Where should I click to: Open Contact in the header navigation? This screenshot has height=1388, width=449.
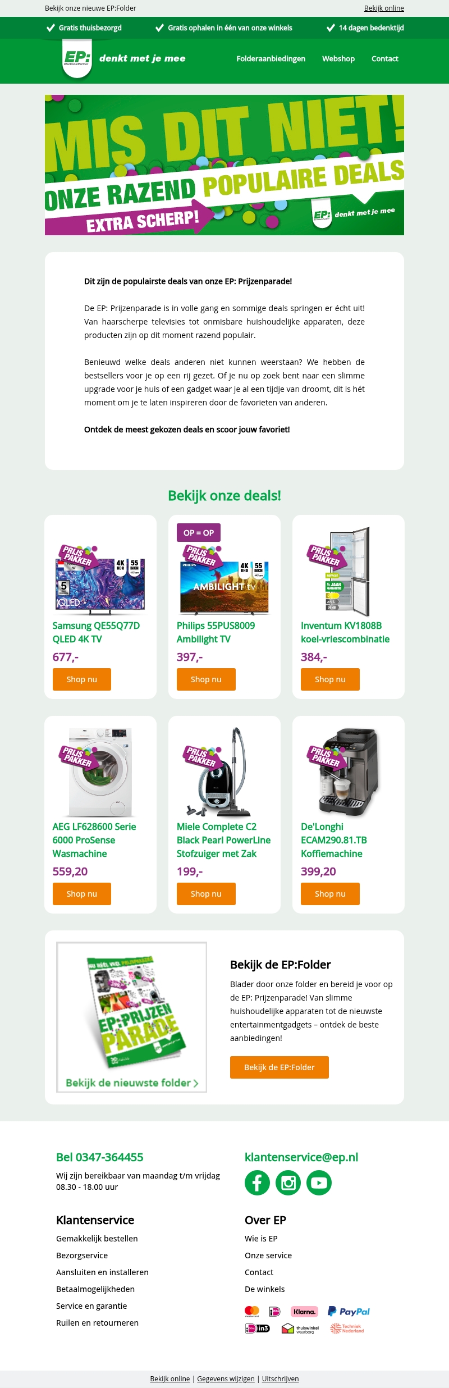pyautogui.click(x=385, y=58)
